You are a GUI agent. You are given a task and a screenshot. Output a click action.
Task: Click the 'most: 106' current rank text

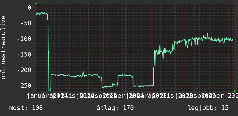coord(26,108)
